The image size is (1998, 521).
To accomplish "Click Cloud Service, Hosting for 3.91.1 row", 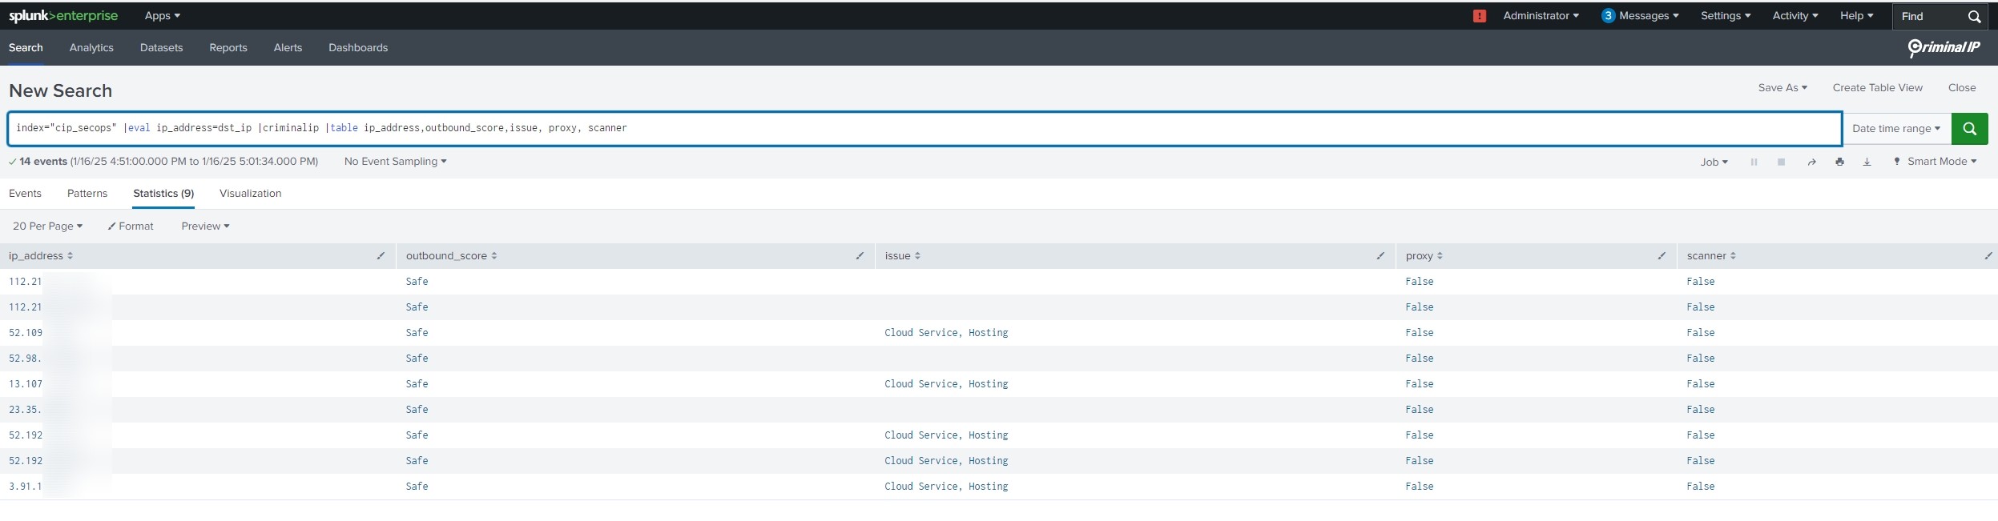I will point(946,487).
